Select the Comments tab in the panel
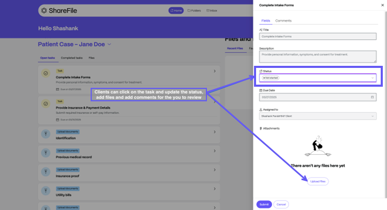 pyautogui.click(x=283, y=21)
